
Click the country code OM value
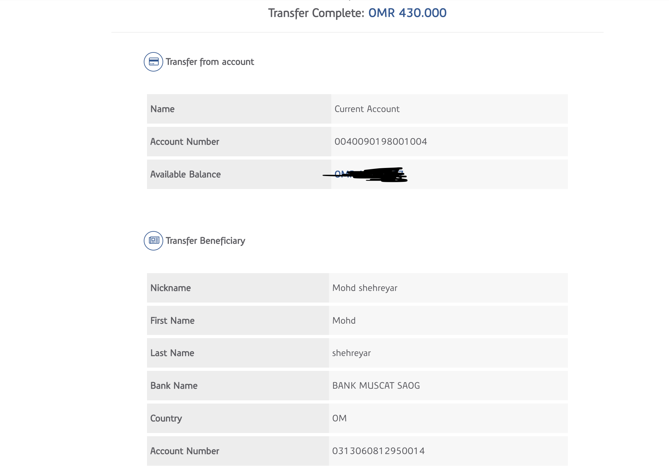339,418
